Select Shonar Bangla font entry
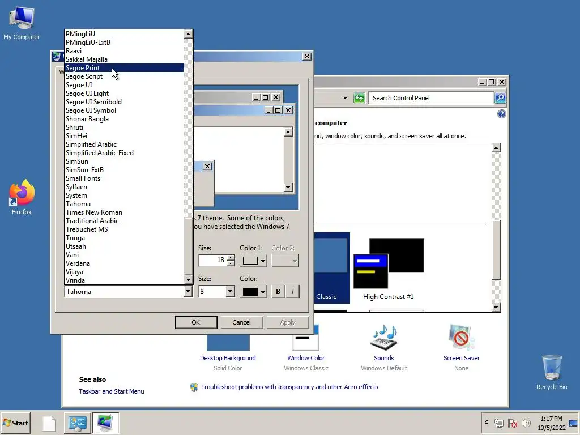The image size is (580, 435). (x=124, y=119)
